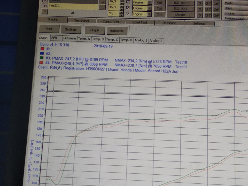The width and height of the screenshot is (248, 186).
Task: Open the ellipsis browse button above the Test11 row
Action: 103,2
